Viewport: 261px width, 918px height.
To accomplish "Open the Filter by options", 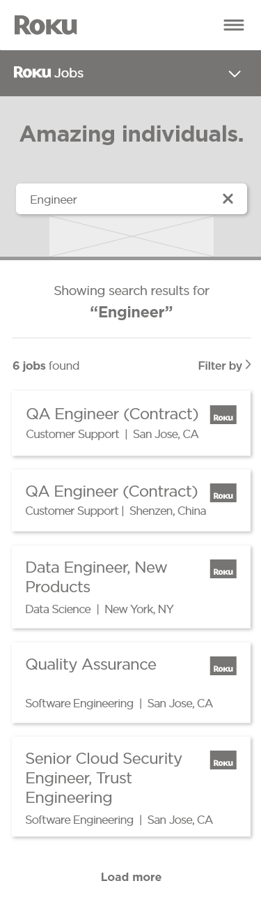I will click(x=224, y=365).
